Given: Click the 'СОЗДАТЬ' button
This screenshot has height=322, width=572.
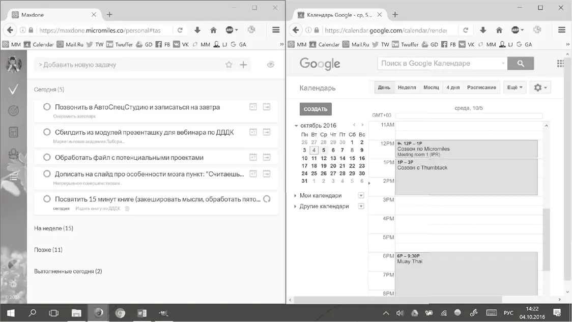Looking at the screenshot, I should click(x=316, y=109).
